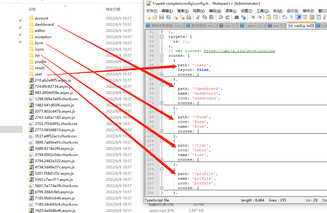This screenshot has height=213, width=327.
Task: Collapse the /list block at line 126
Action: click(162, 141)
